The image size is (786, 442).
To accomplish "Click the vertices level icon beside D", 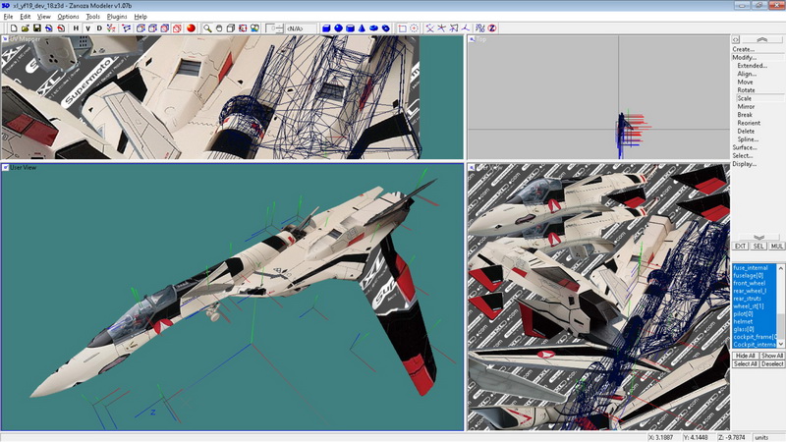I will click(111, 28).
